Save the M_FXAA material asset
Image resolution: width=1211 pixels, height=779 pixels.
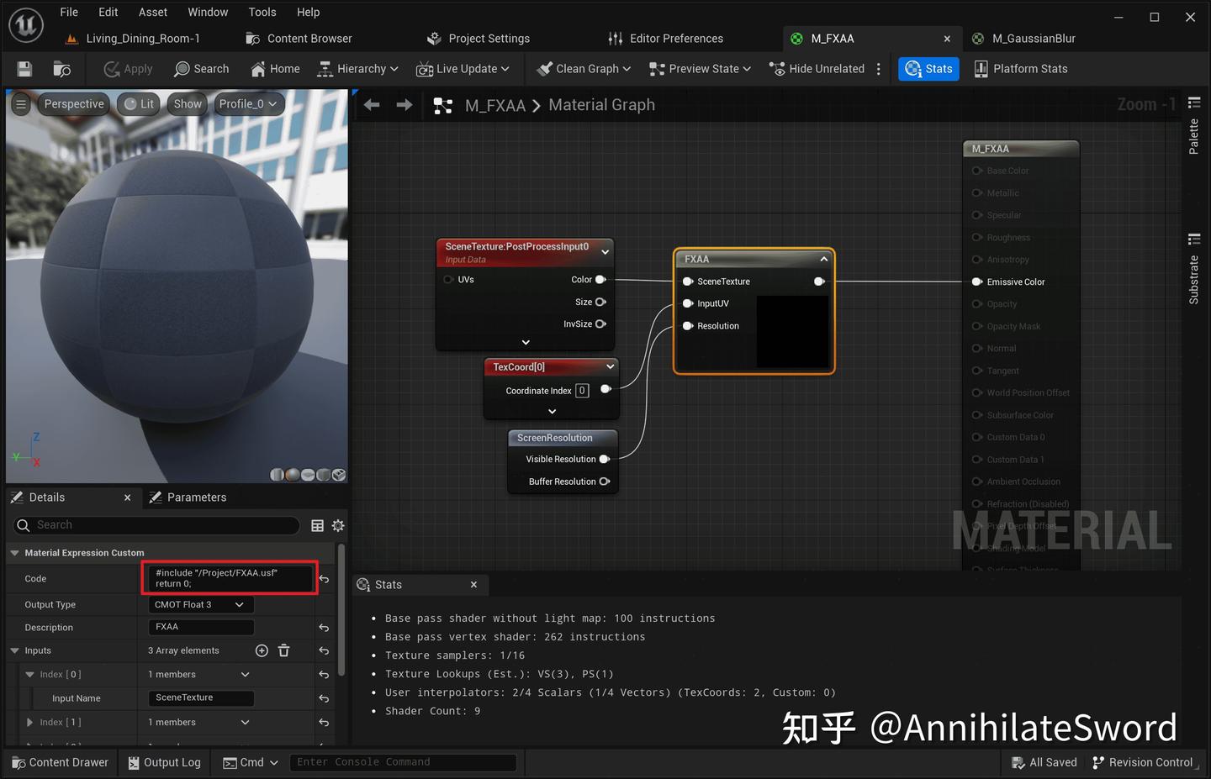[x=24, y=69]
